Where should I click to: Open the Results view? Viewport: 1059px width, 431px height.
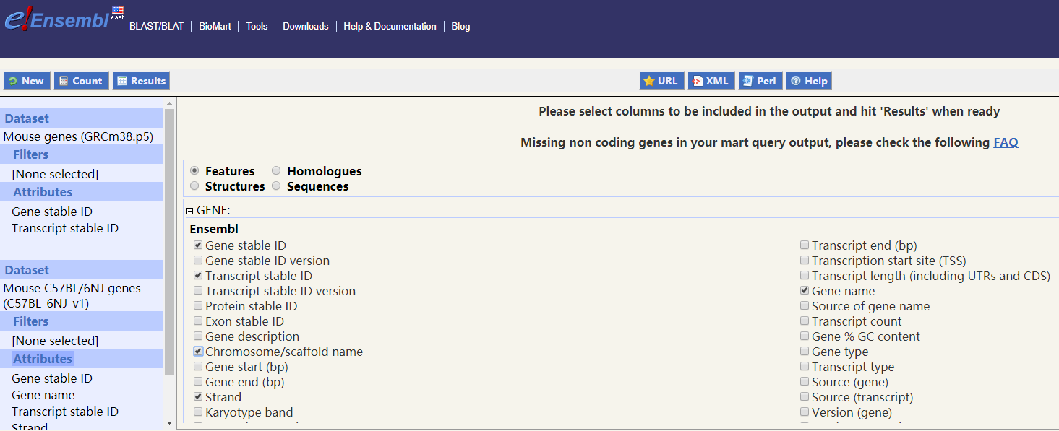141,81
